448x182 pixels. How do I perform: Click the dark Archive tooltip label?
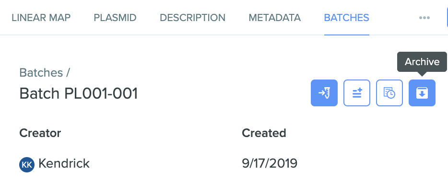(x=422, y=62)
